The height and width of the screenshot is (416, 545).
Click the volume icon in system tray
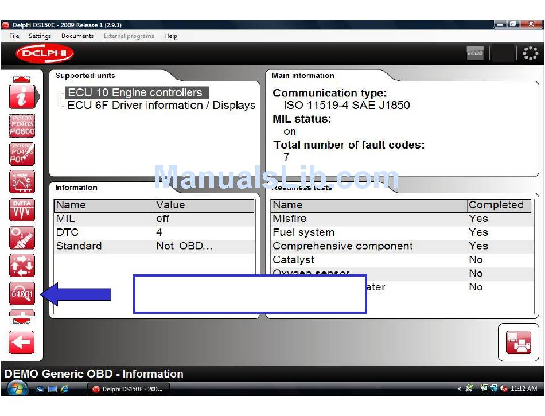point(503,388)
